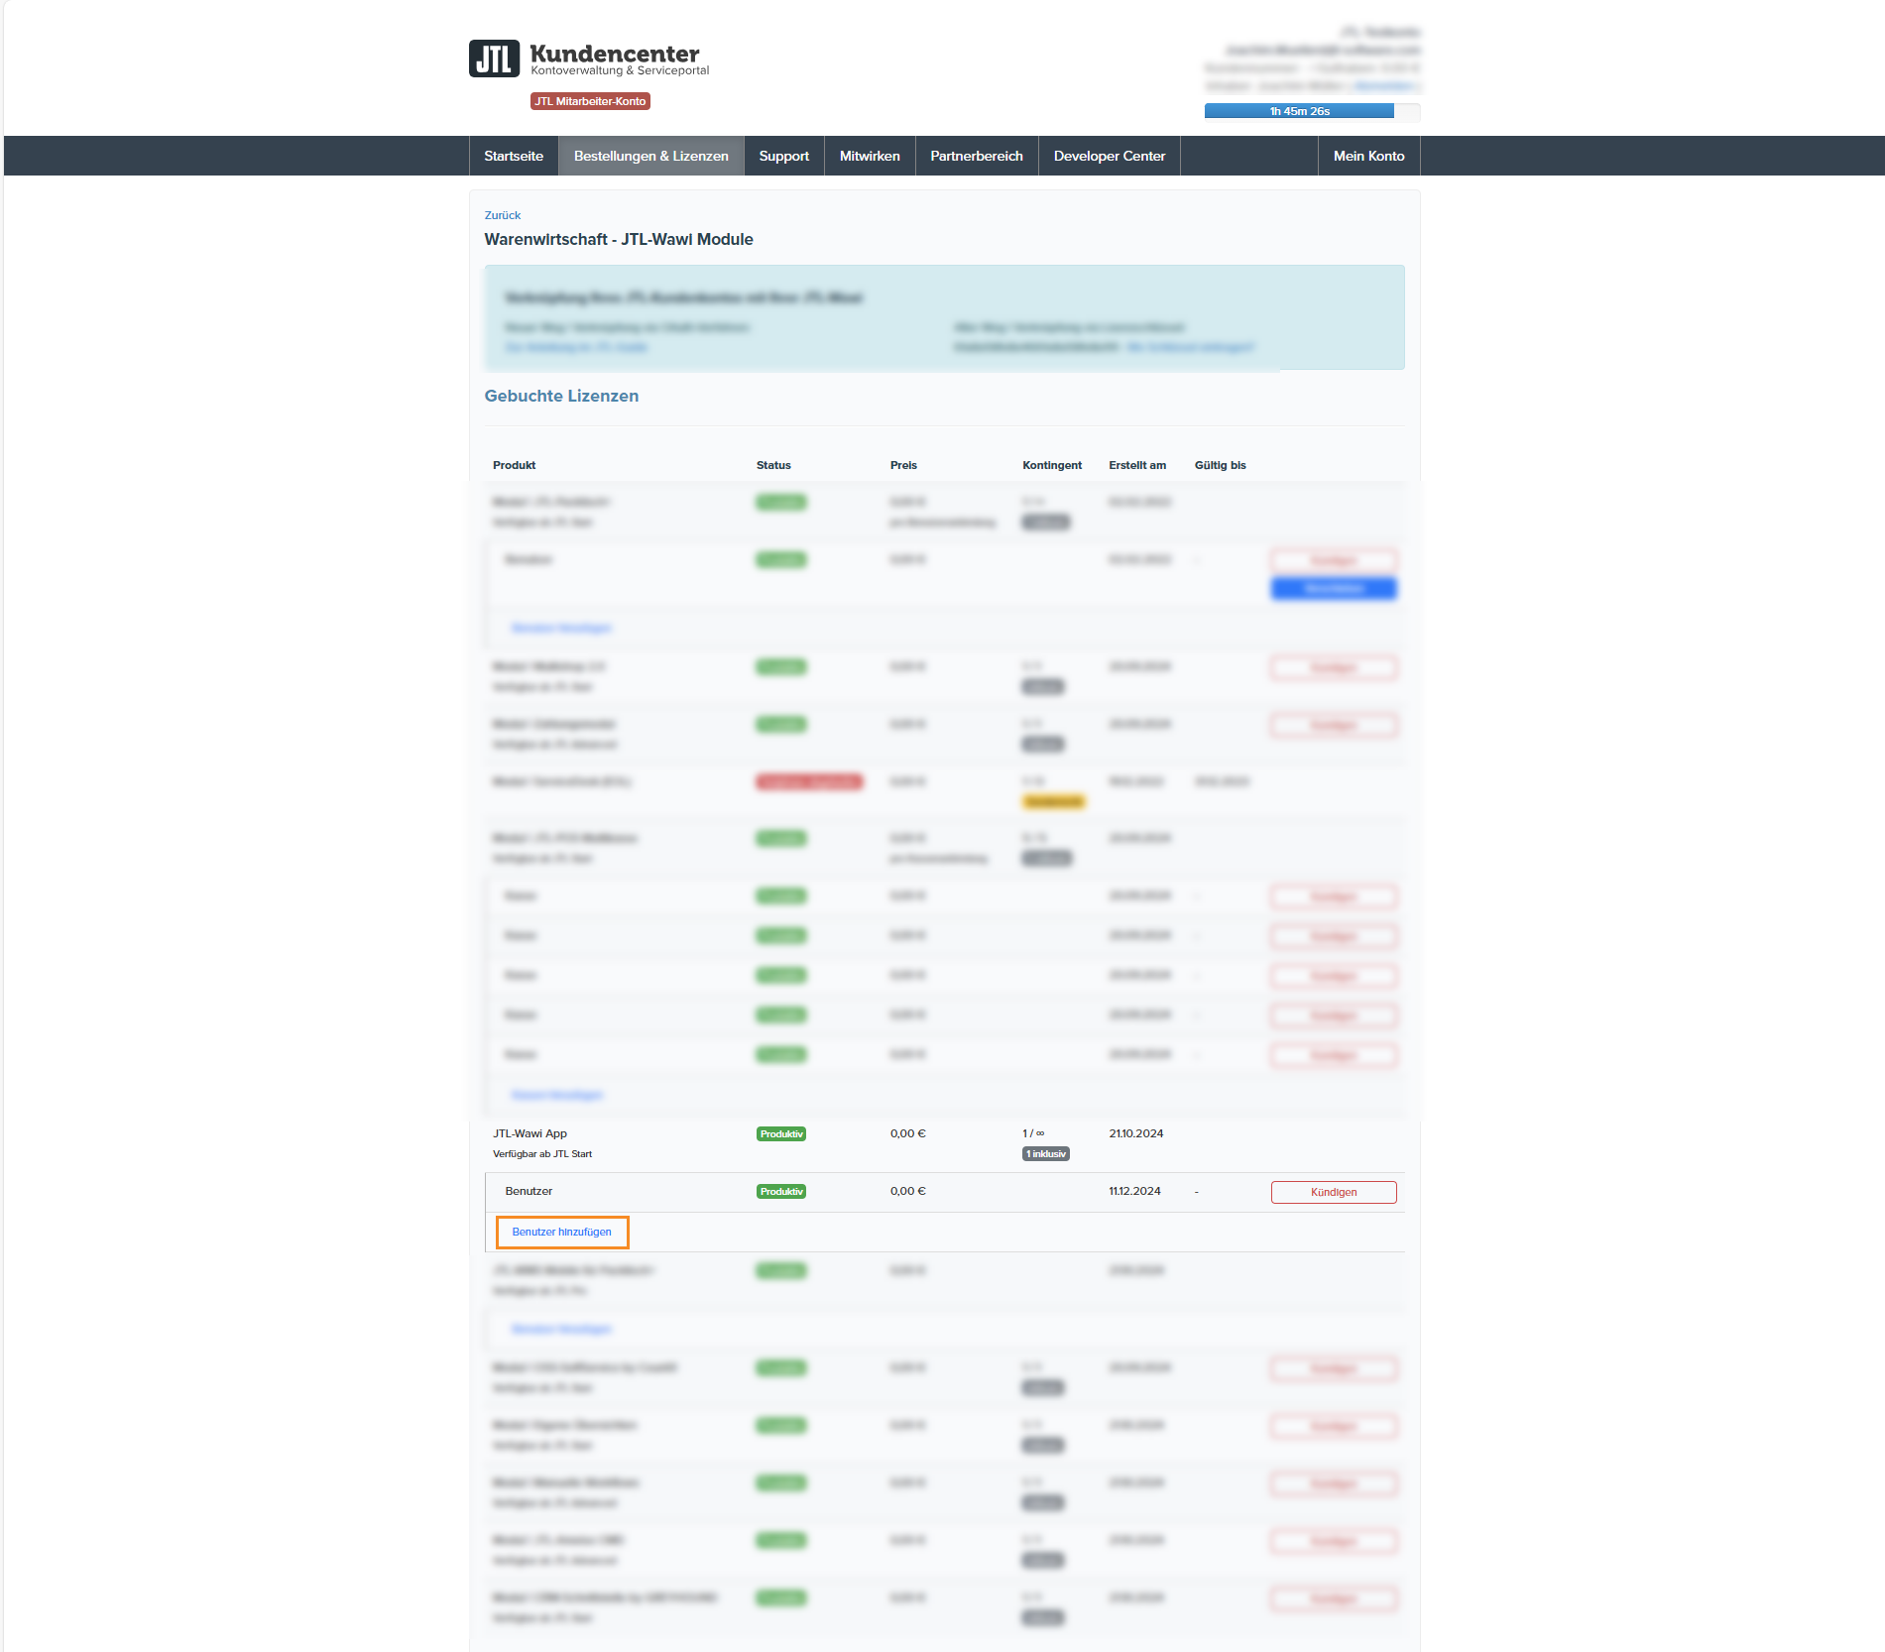Select Mitwirken in the navigation bar
The height and width of the screenshot is (1652, 1885).
click(870, 156)
